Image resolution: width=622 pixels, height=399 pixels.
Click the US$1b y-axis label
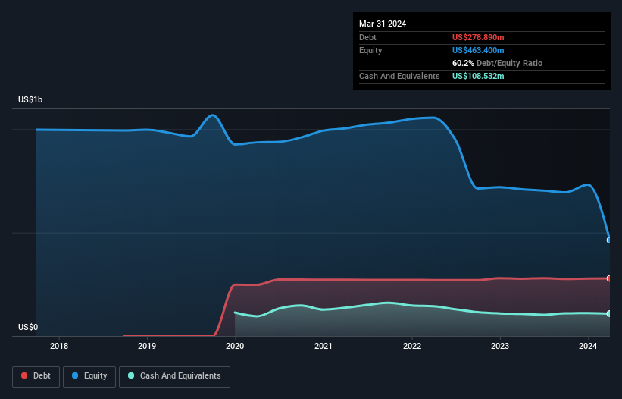coord(30,99)
